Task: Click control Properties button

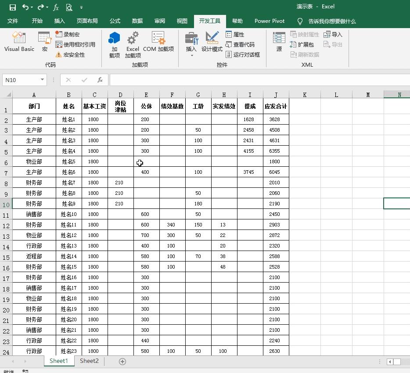Action: pos(235,34)
